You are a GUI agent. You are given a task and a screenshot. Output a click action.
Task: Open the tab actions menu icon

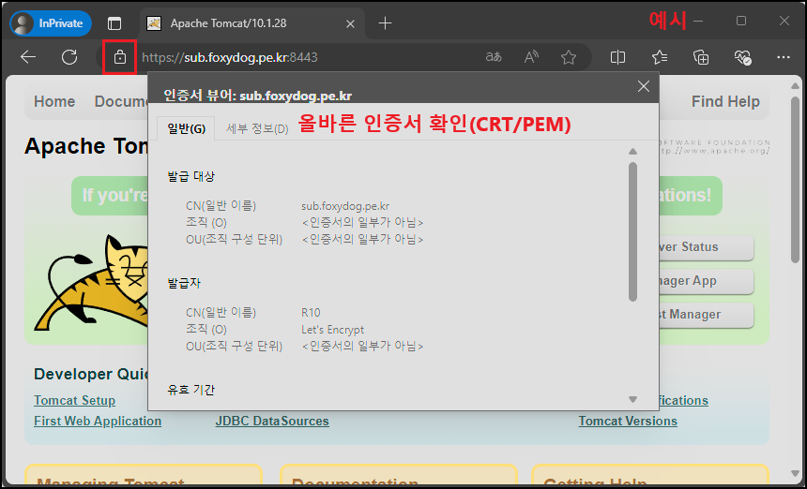pyautogui.click(x=114, y=23)
